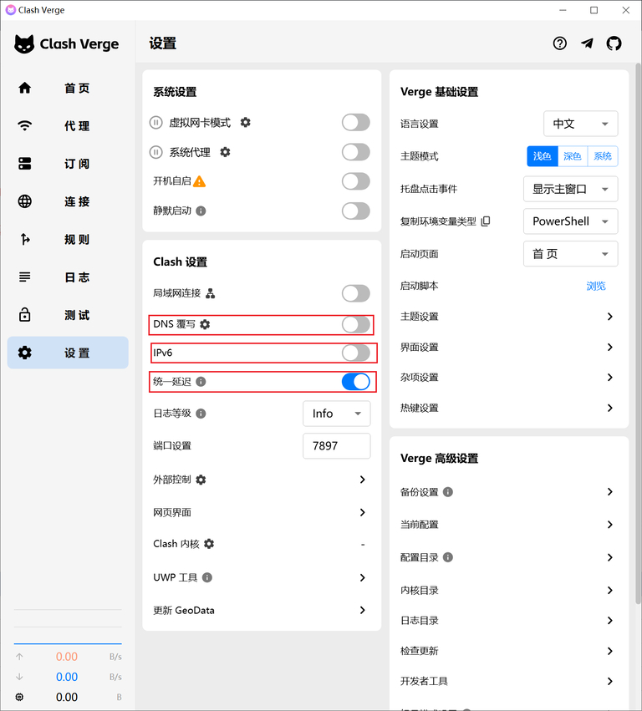Go to 连接 in the sidebar
This screenshot has width=642, height=711.
click(68, 201)
